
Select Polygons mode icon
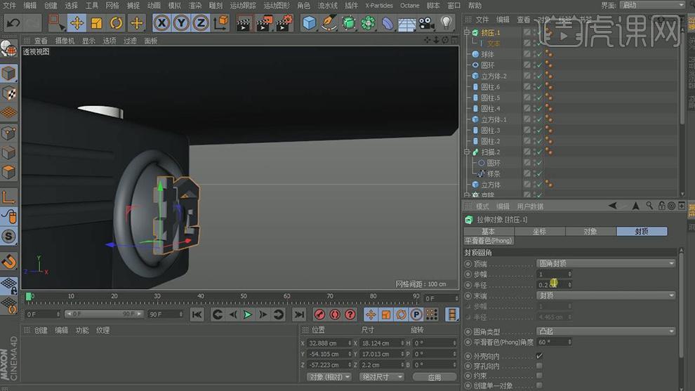click(x=8, y=172)
